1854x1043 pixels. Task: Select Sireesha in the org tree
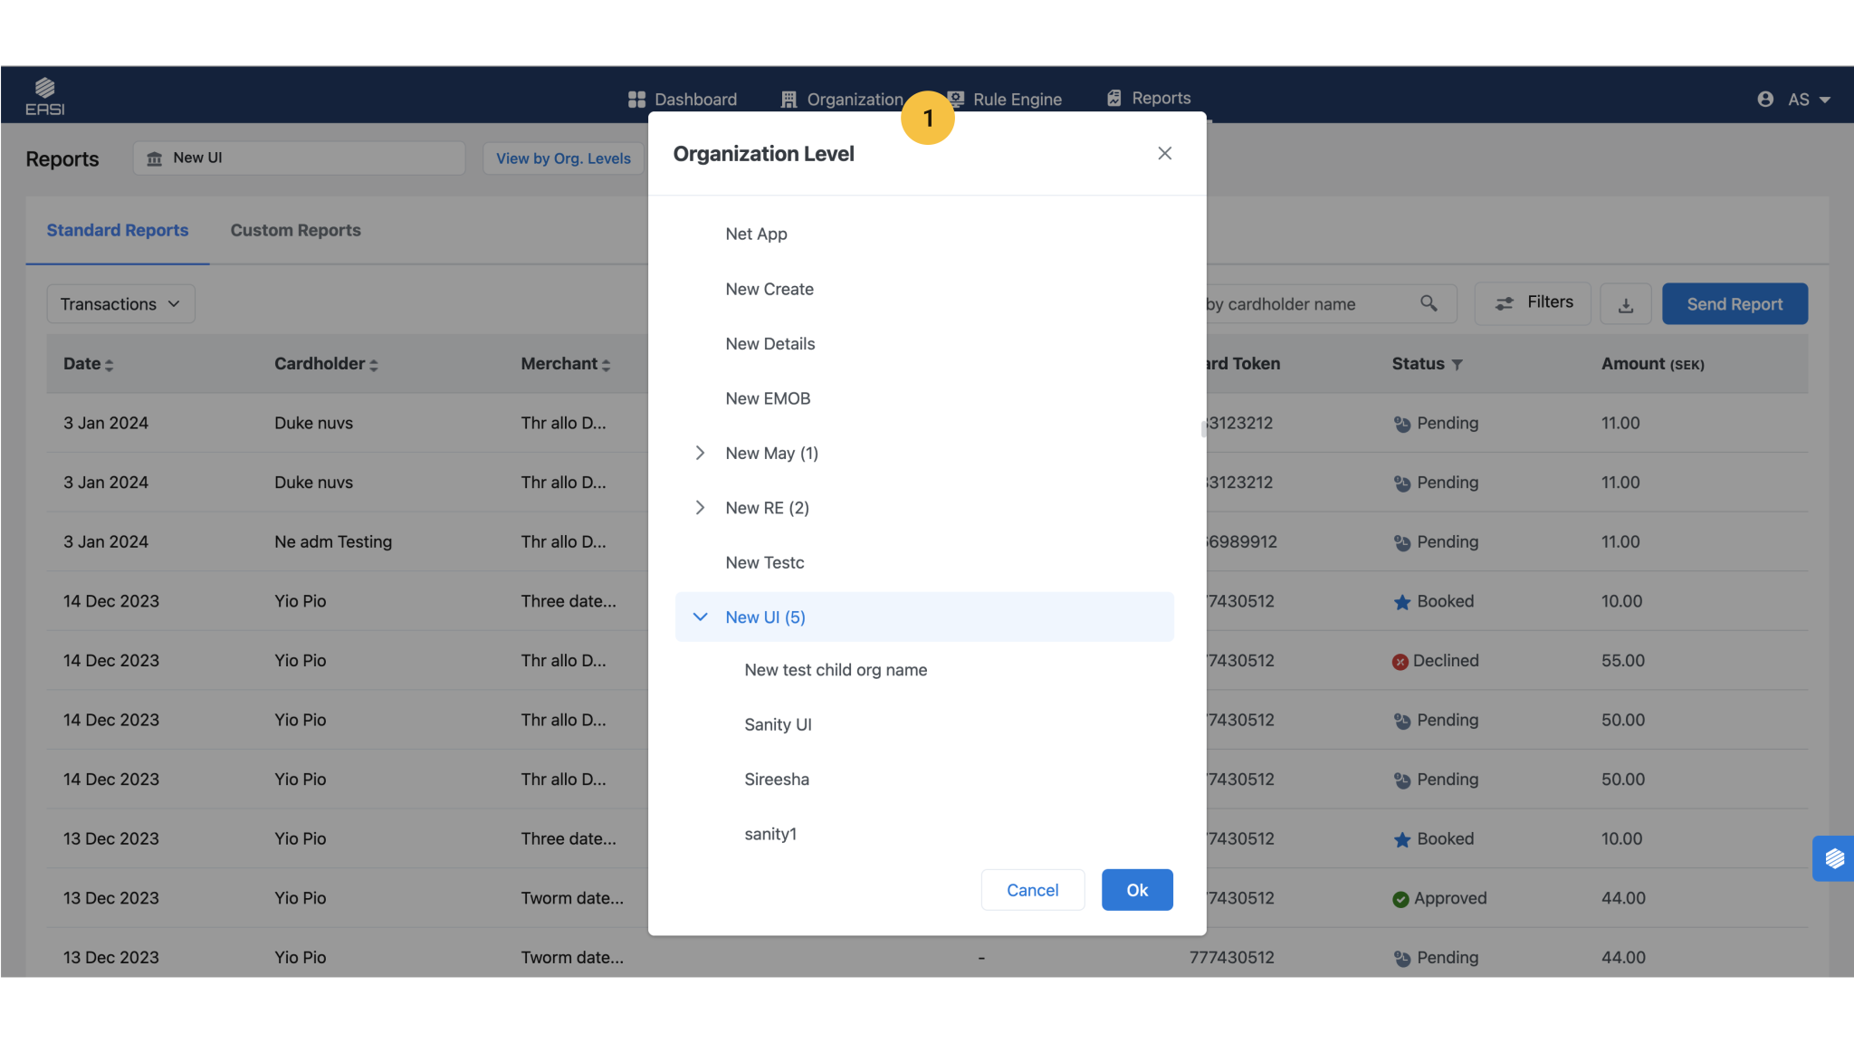776,780
